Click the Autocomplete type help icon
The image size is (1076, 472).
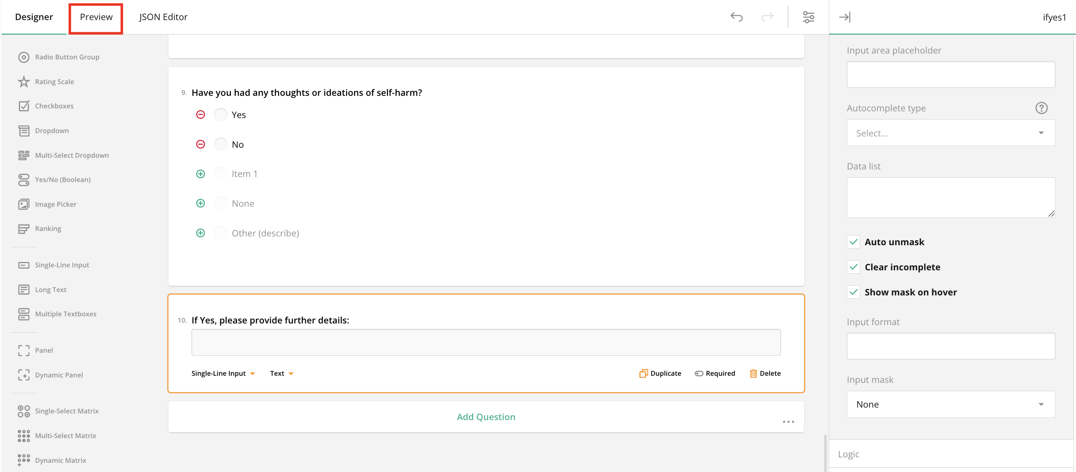coord(1041,108)
